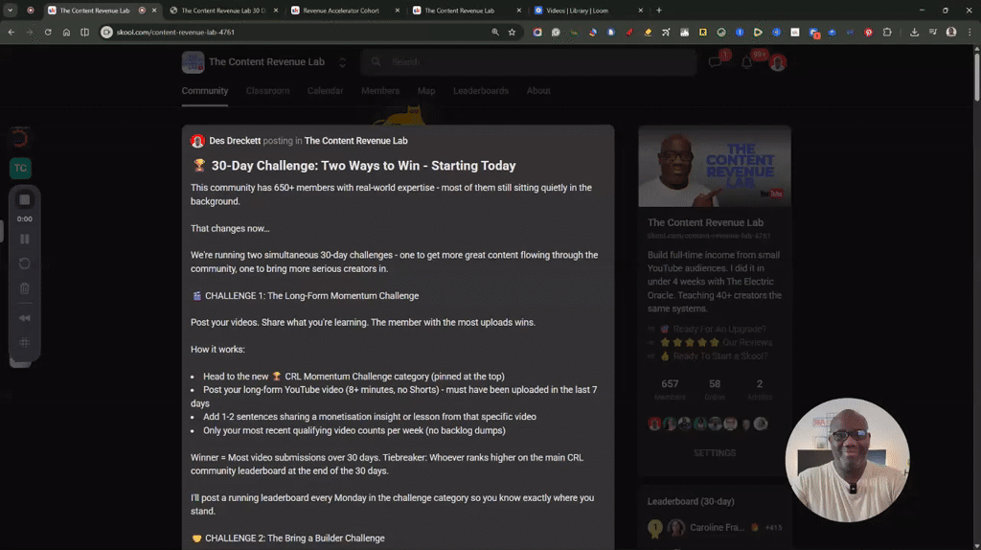Screen dimensions: 981x550
Task: Click the Loom webcam bubble
Action: pyautogui.click(x=847, y=460)
